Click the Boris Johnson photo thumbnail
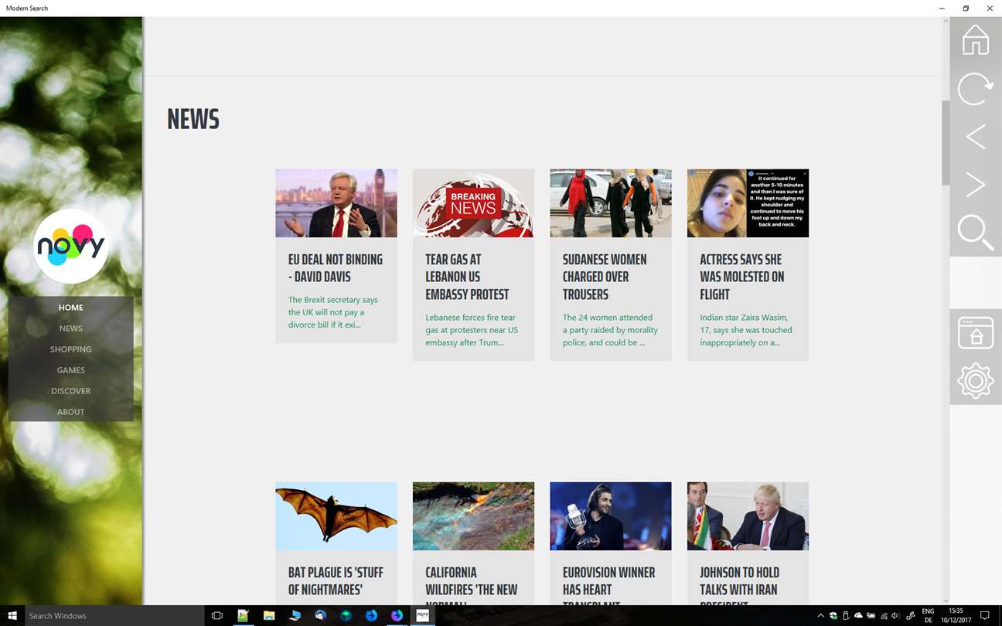The height and width of the screenshot is (626, 1002). click(x=748, y=516)
